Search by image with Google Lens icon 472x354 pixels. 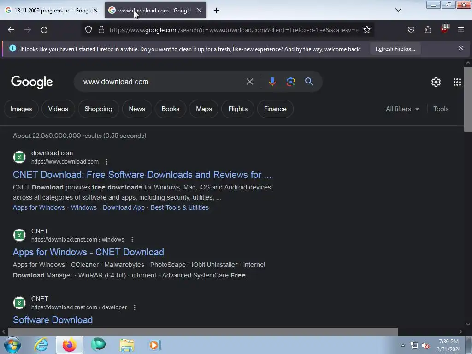coord(290,82)
